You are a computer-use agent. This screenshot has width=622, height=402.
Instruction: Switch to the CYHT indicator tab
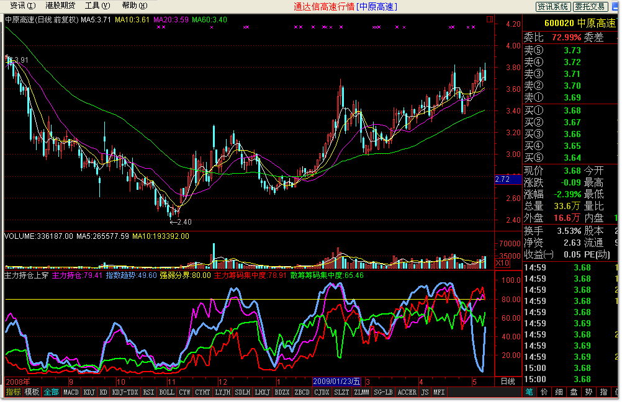(x=203, y=392)
